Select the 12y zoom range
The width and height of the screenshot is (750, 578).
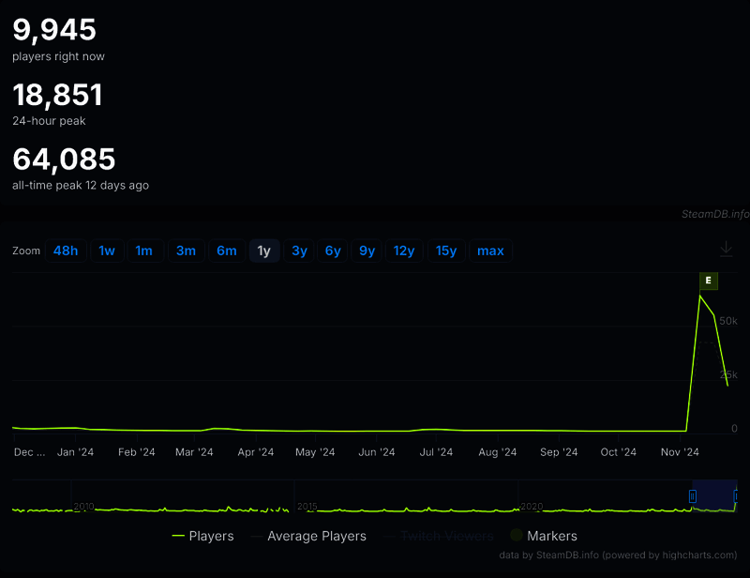click(x=404, y=251)
